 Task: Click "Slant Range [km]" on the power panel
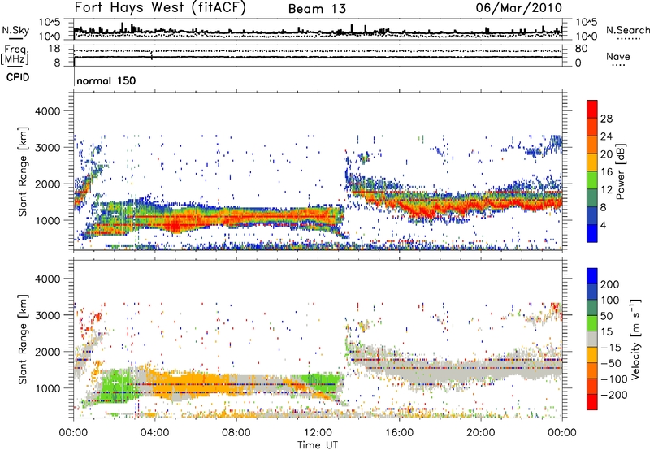coord(23,171)
